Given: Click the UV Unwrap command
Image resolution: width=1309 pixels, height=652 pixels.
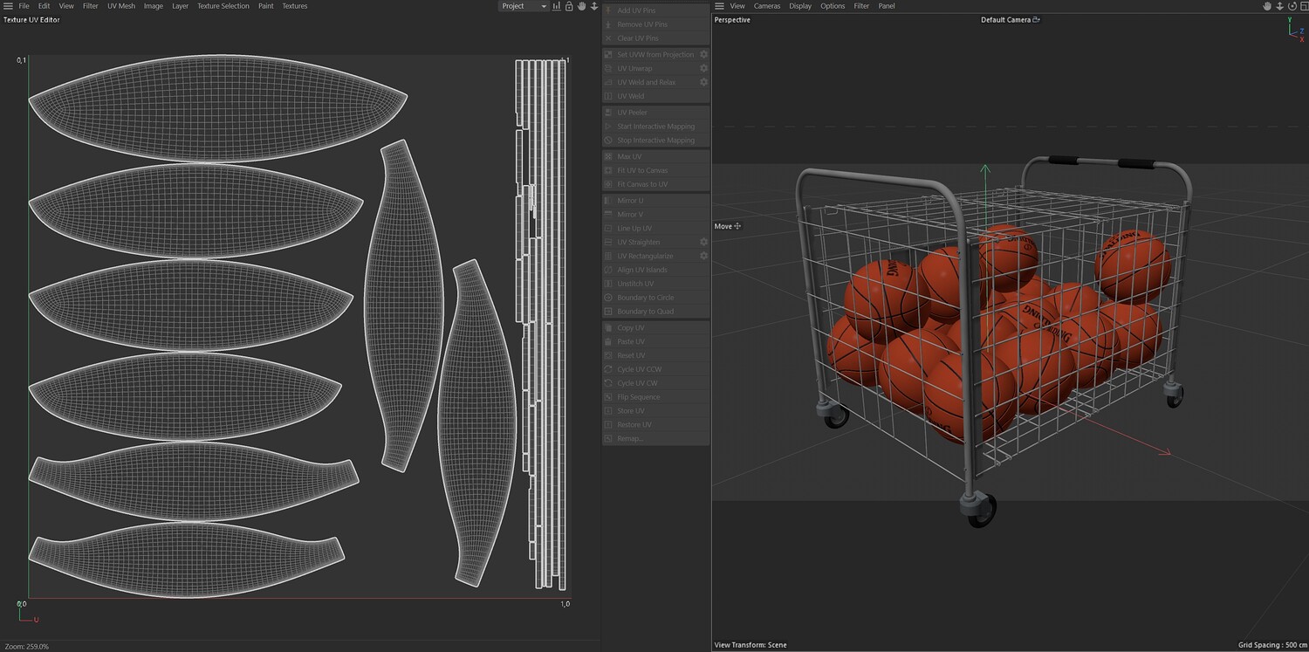Looking at the screenshot, I should 650,68.
